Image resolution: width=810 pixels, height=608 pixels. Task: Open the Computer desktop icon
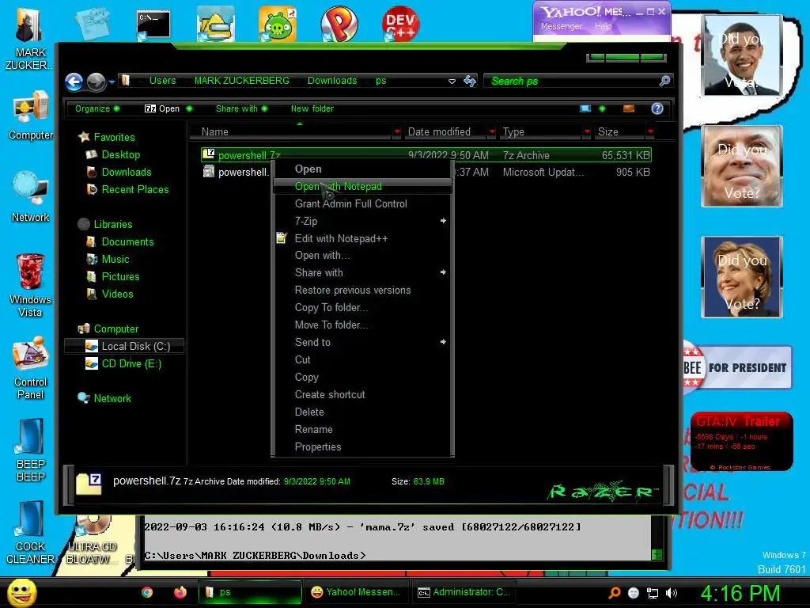click(31, 116)
